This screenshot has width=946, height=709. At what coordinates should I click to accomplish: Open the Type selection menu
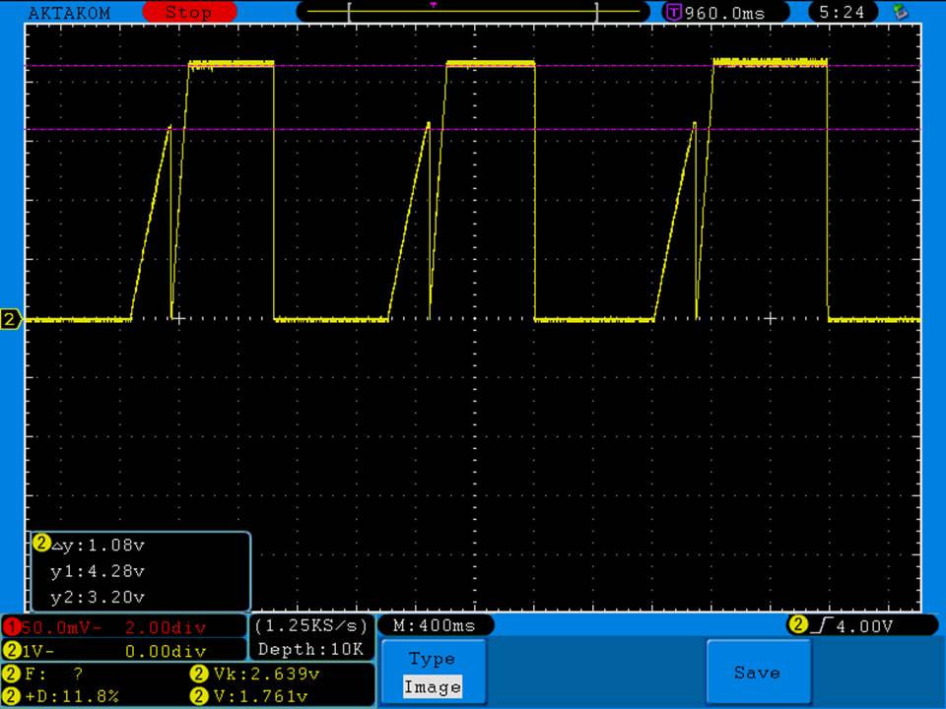433,659
